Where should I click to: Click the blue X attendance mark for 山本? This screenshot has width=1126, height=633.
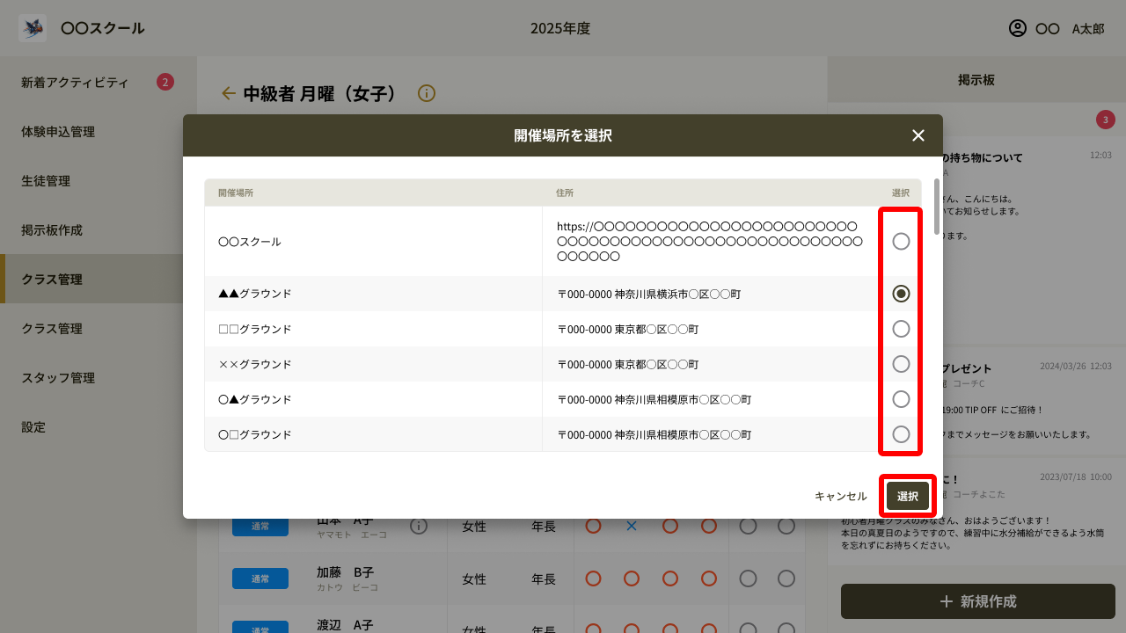(632, 526)
